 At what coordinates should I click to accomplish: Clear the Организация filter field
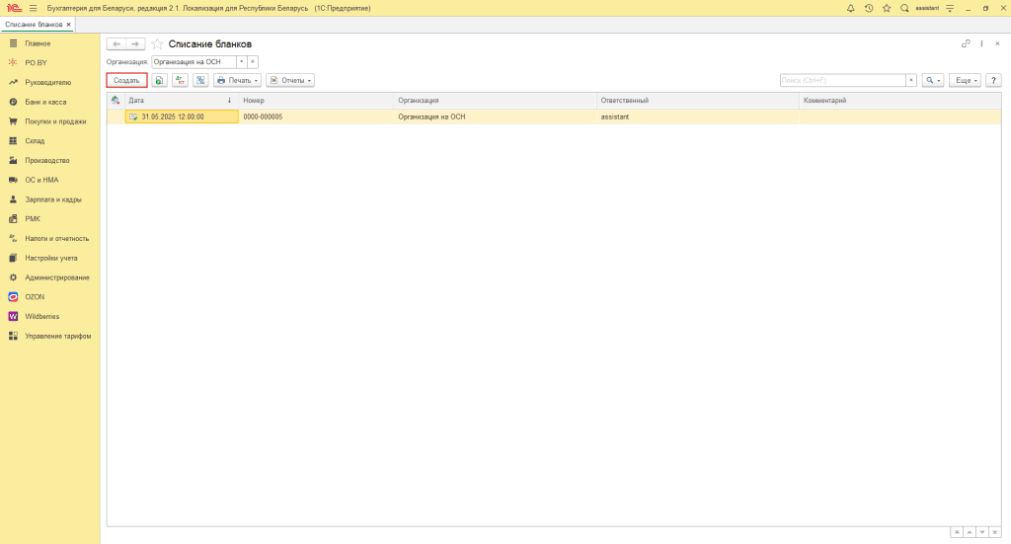(x=253, y=62)
